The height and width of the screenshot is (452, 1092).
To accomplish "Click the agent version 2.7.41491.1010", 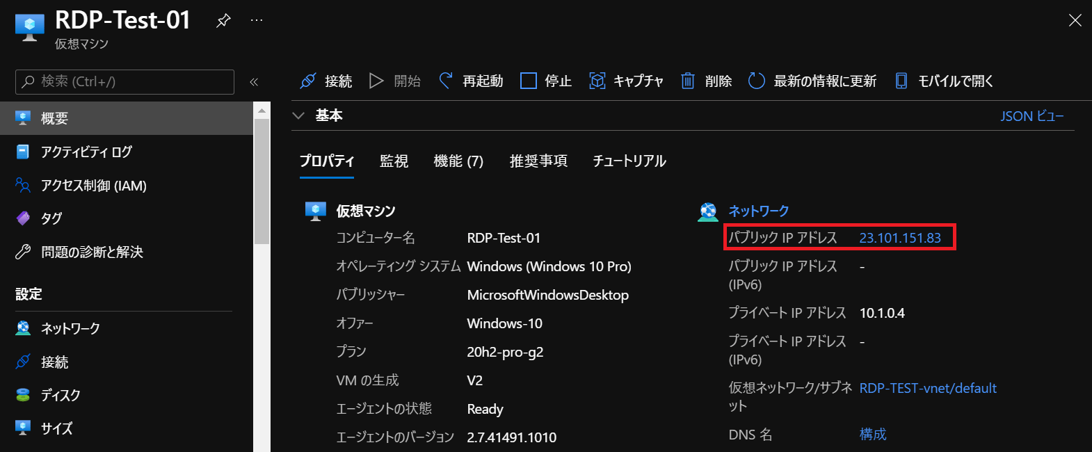I will [x=512, y=437].
